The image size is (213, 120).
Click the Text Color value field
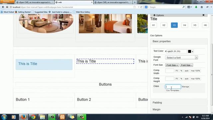click(176, 51)
